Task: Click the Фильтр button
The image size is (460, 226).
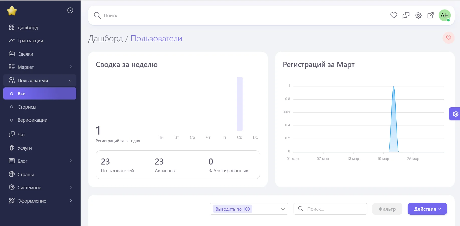Action: pyautogui.click(x=387, y=209)
